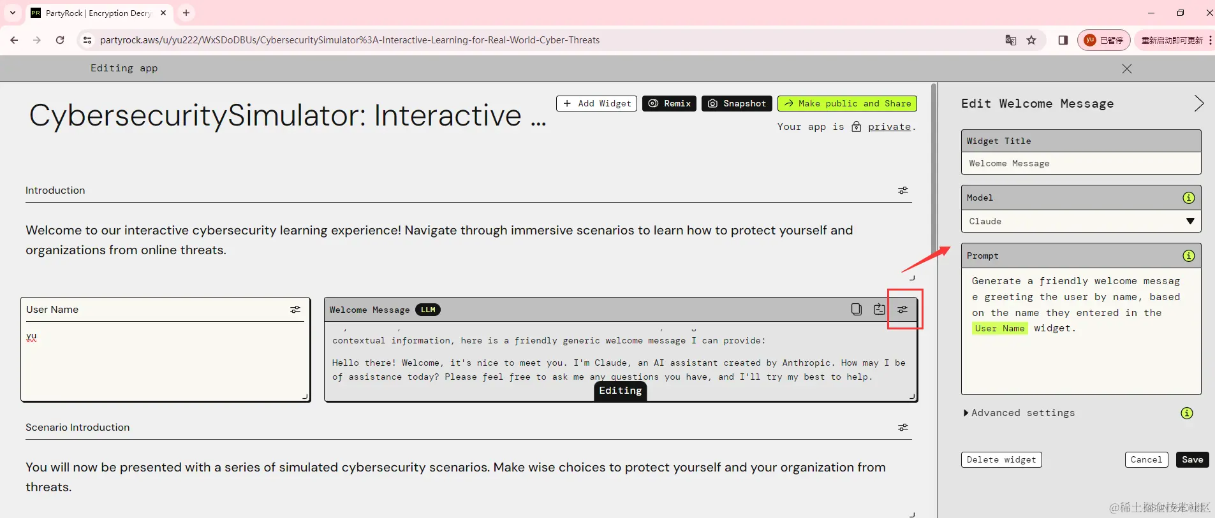
Task: Grab the User Name widget resize handle
Action: [305, 396]
